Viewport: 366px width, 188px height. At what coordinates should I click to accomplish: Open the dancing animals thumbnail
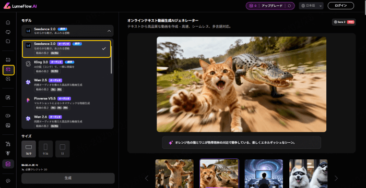(174, 173)
